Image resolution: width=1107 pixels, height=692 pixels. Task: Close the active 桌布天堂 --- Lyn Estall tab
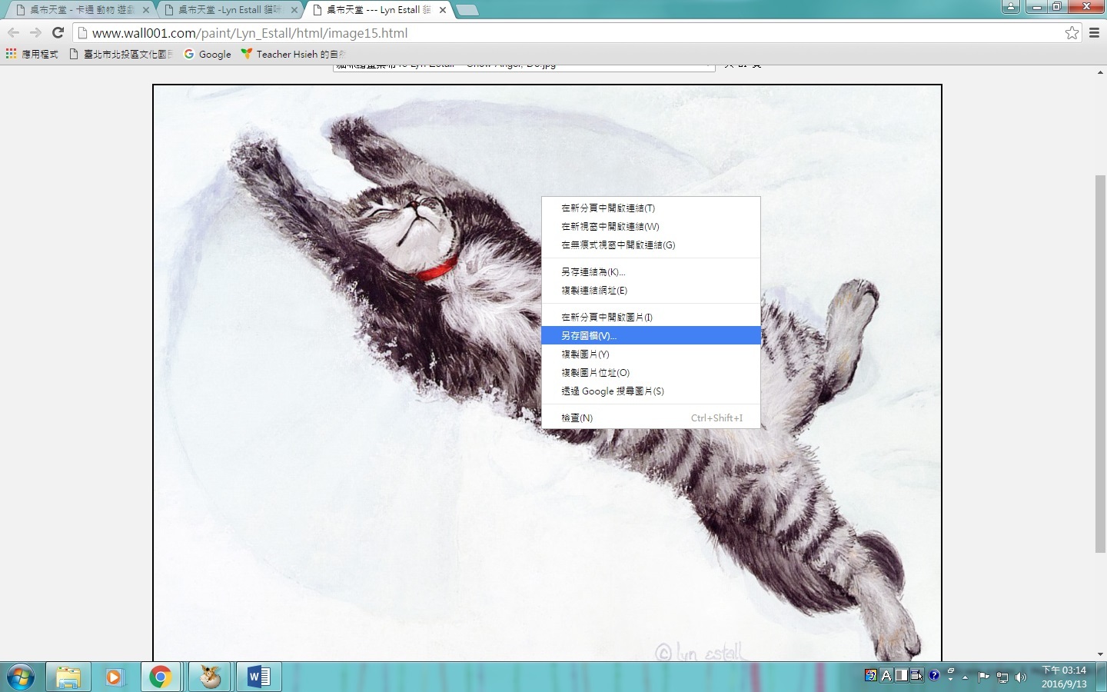[x=443, y=10]
